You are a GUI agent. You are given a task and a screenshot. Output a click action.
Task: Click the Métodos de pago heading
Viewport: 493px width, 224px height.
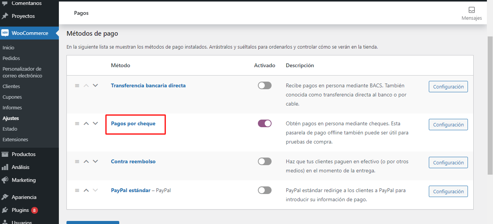coord(92,33)
